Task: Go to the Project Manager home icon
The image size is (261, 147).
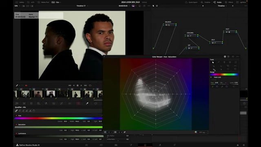Action: point(238,145)
